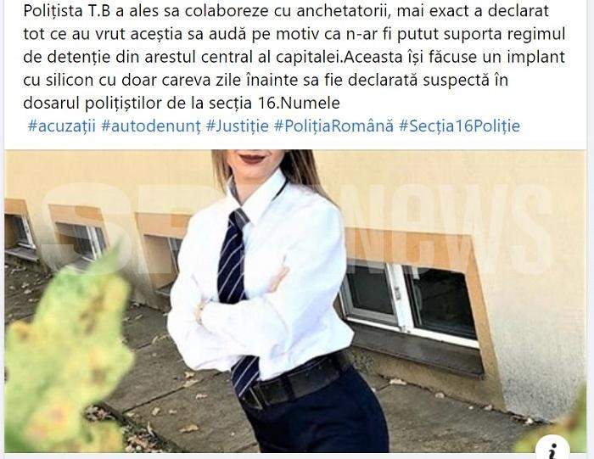
Task: Click the small windows on the photo's left wall
Action: (57, 237)
